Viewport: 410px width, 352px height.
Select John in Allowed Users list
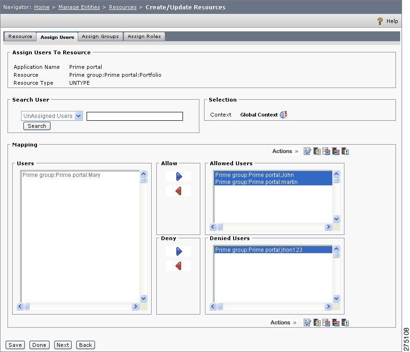273,175
